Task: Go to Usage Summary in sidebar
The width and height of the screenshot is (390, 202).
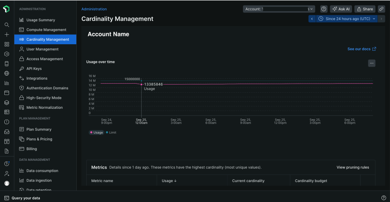Action: 41,20
